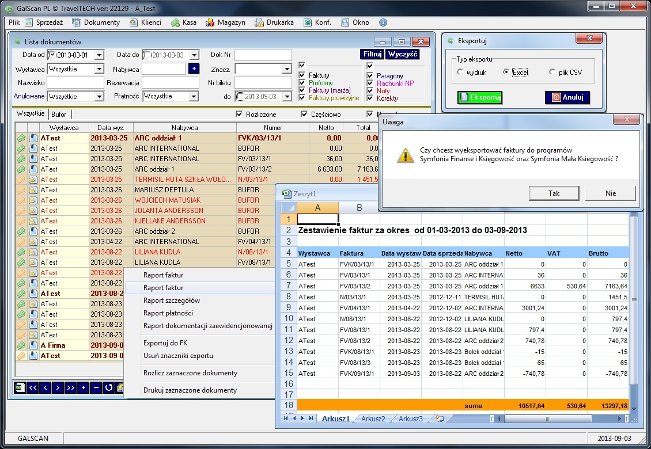Click status icon in FV/03/13/2 row
651x449 pixels.
pyautogui.click(x=21, y=169)
